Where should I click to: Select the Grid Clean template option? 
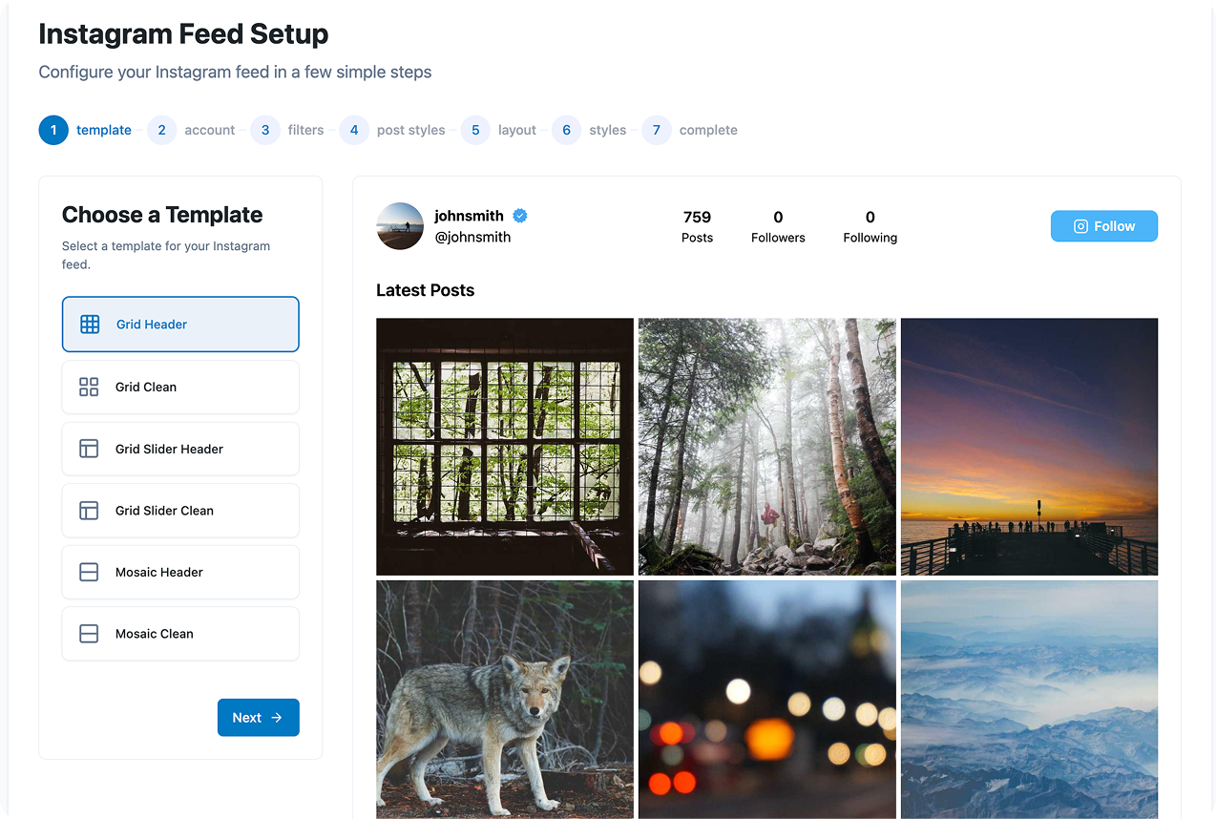tap(180, 387)
